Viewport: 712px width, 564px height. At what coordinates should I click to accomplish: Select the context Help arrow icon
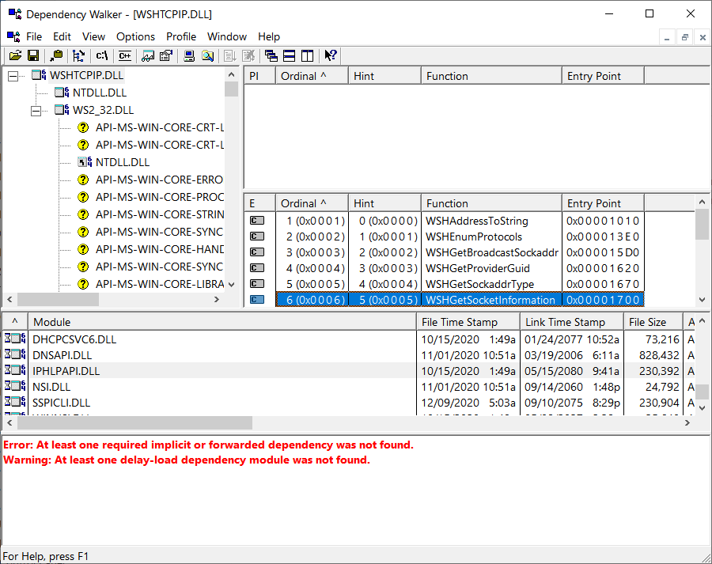[x=330, y=55]
